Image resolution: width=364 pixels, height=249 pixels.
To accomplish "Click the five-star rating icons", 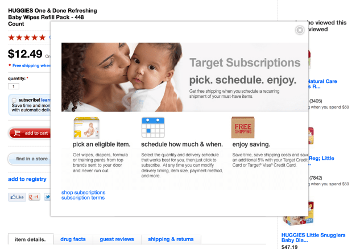I will pos(27,38).
